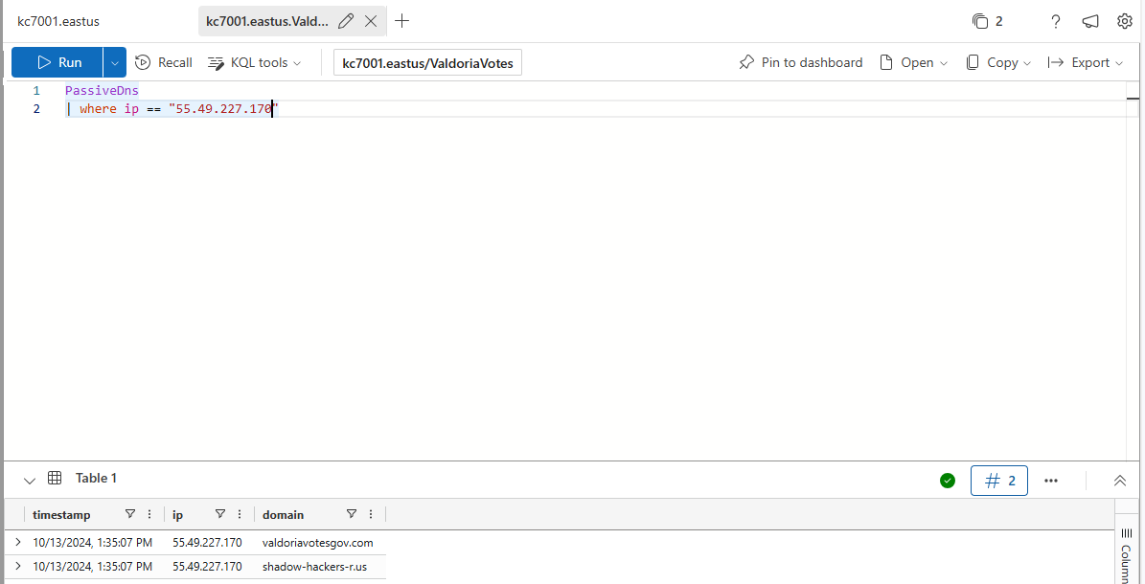Collapse the Table 1 results panel

(29, 480)
